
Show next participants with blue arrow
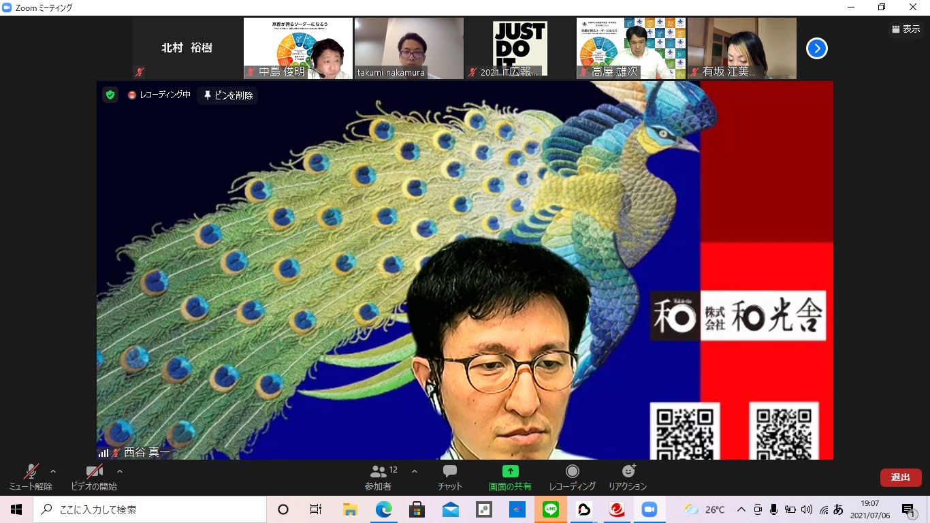tap(817, 48)
